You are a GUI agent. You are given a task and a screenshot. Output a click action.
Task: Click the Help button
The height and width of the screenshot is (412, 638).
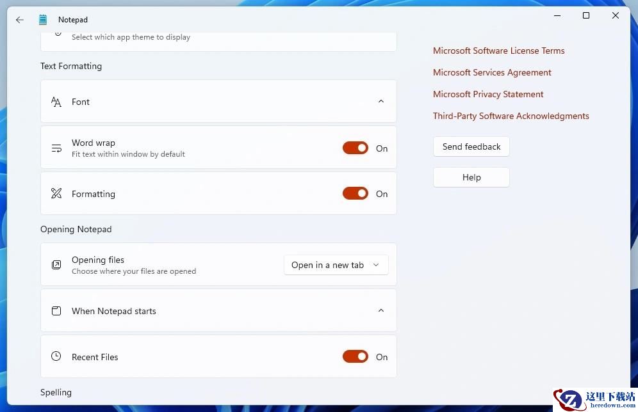(471, 178)
